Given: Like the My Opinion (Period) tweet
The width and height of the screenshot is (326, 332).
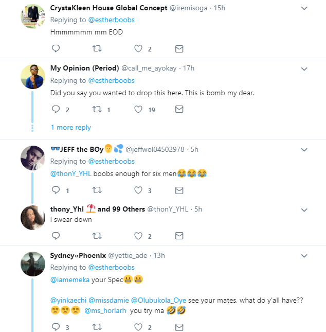Looking at the screenshot, I should tap(138, 109).
